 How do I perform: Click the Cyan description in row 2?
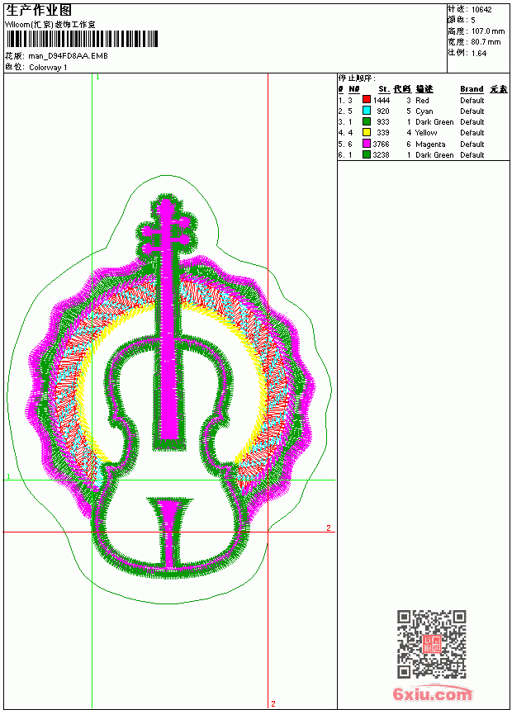click(x=424, y=111)
